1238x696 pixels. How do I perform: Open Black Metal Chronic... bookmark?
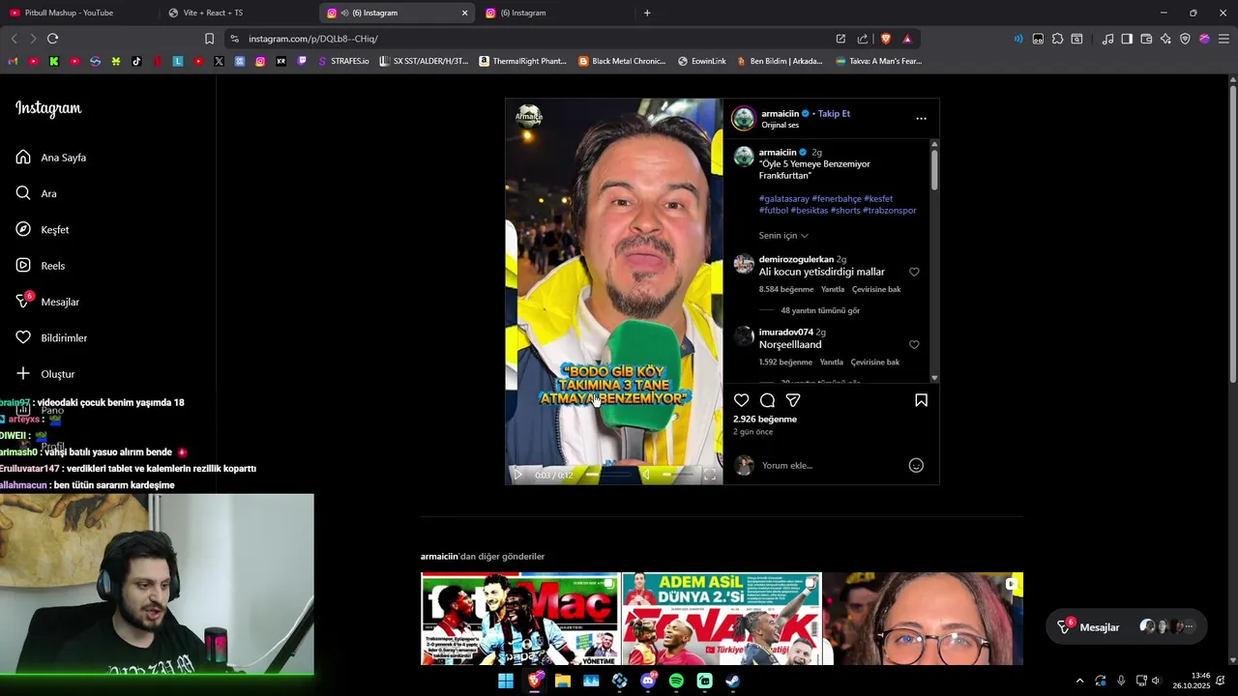coord(622,61)
